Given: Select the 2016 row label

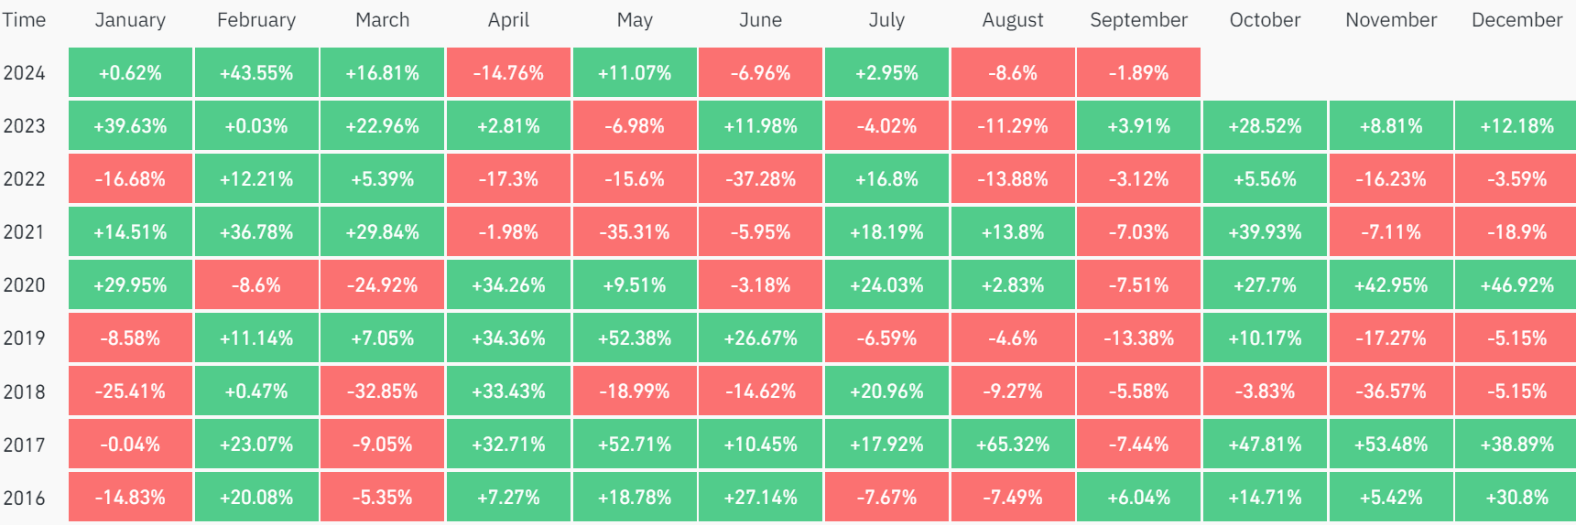Looking at the screenshot, I should click(x=24, y=498).
